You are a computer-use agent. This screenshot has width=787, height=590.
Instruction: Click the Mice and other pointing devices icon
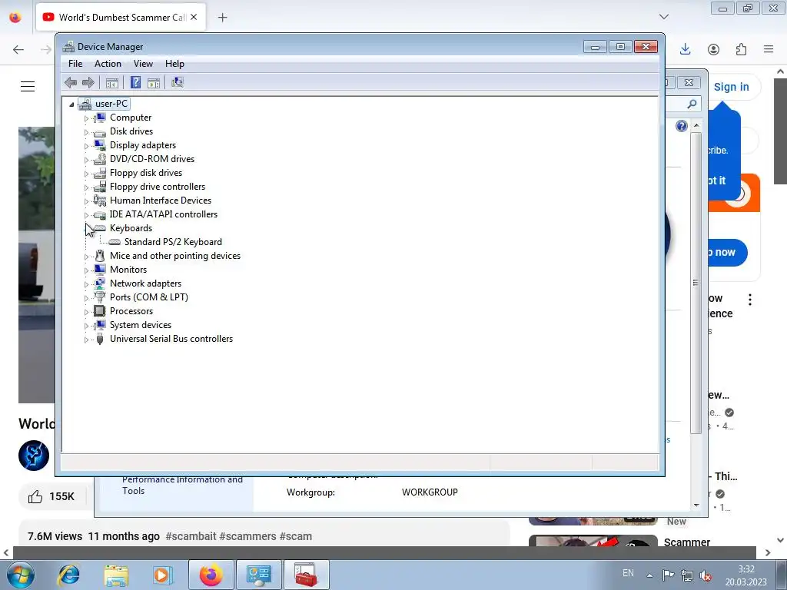tap(100, 256)
